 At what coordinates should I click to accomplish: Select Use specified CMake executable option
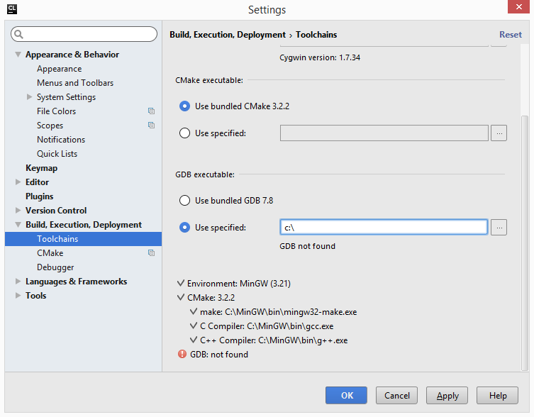coord(185,133)
